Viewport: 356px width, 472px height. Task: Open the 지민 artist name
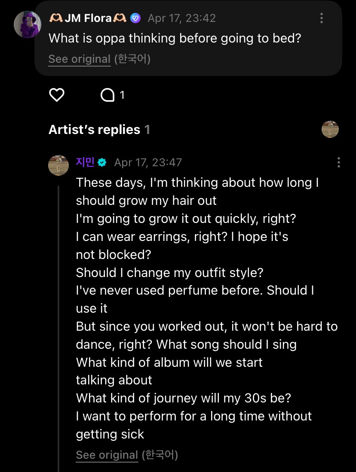pyautogui.click(x=85, y=162)
